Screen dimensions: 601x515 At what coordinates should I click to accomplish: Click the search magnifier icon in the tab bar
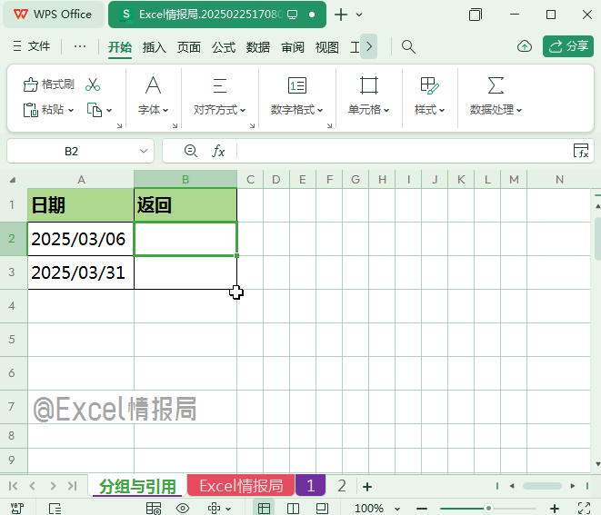(x=408, y=46)
